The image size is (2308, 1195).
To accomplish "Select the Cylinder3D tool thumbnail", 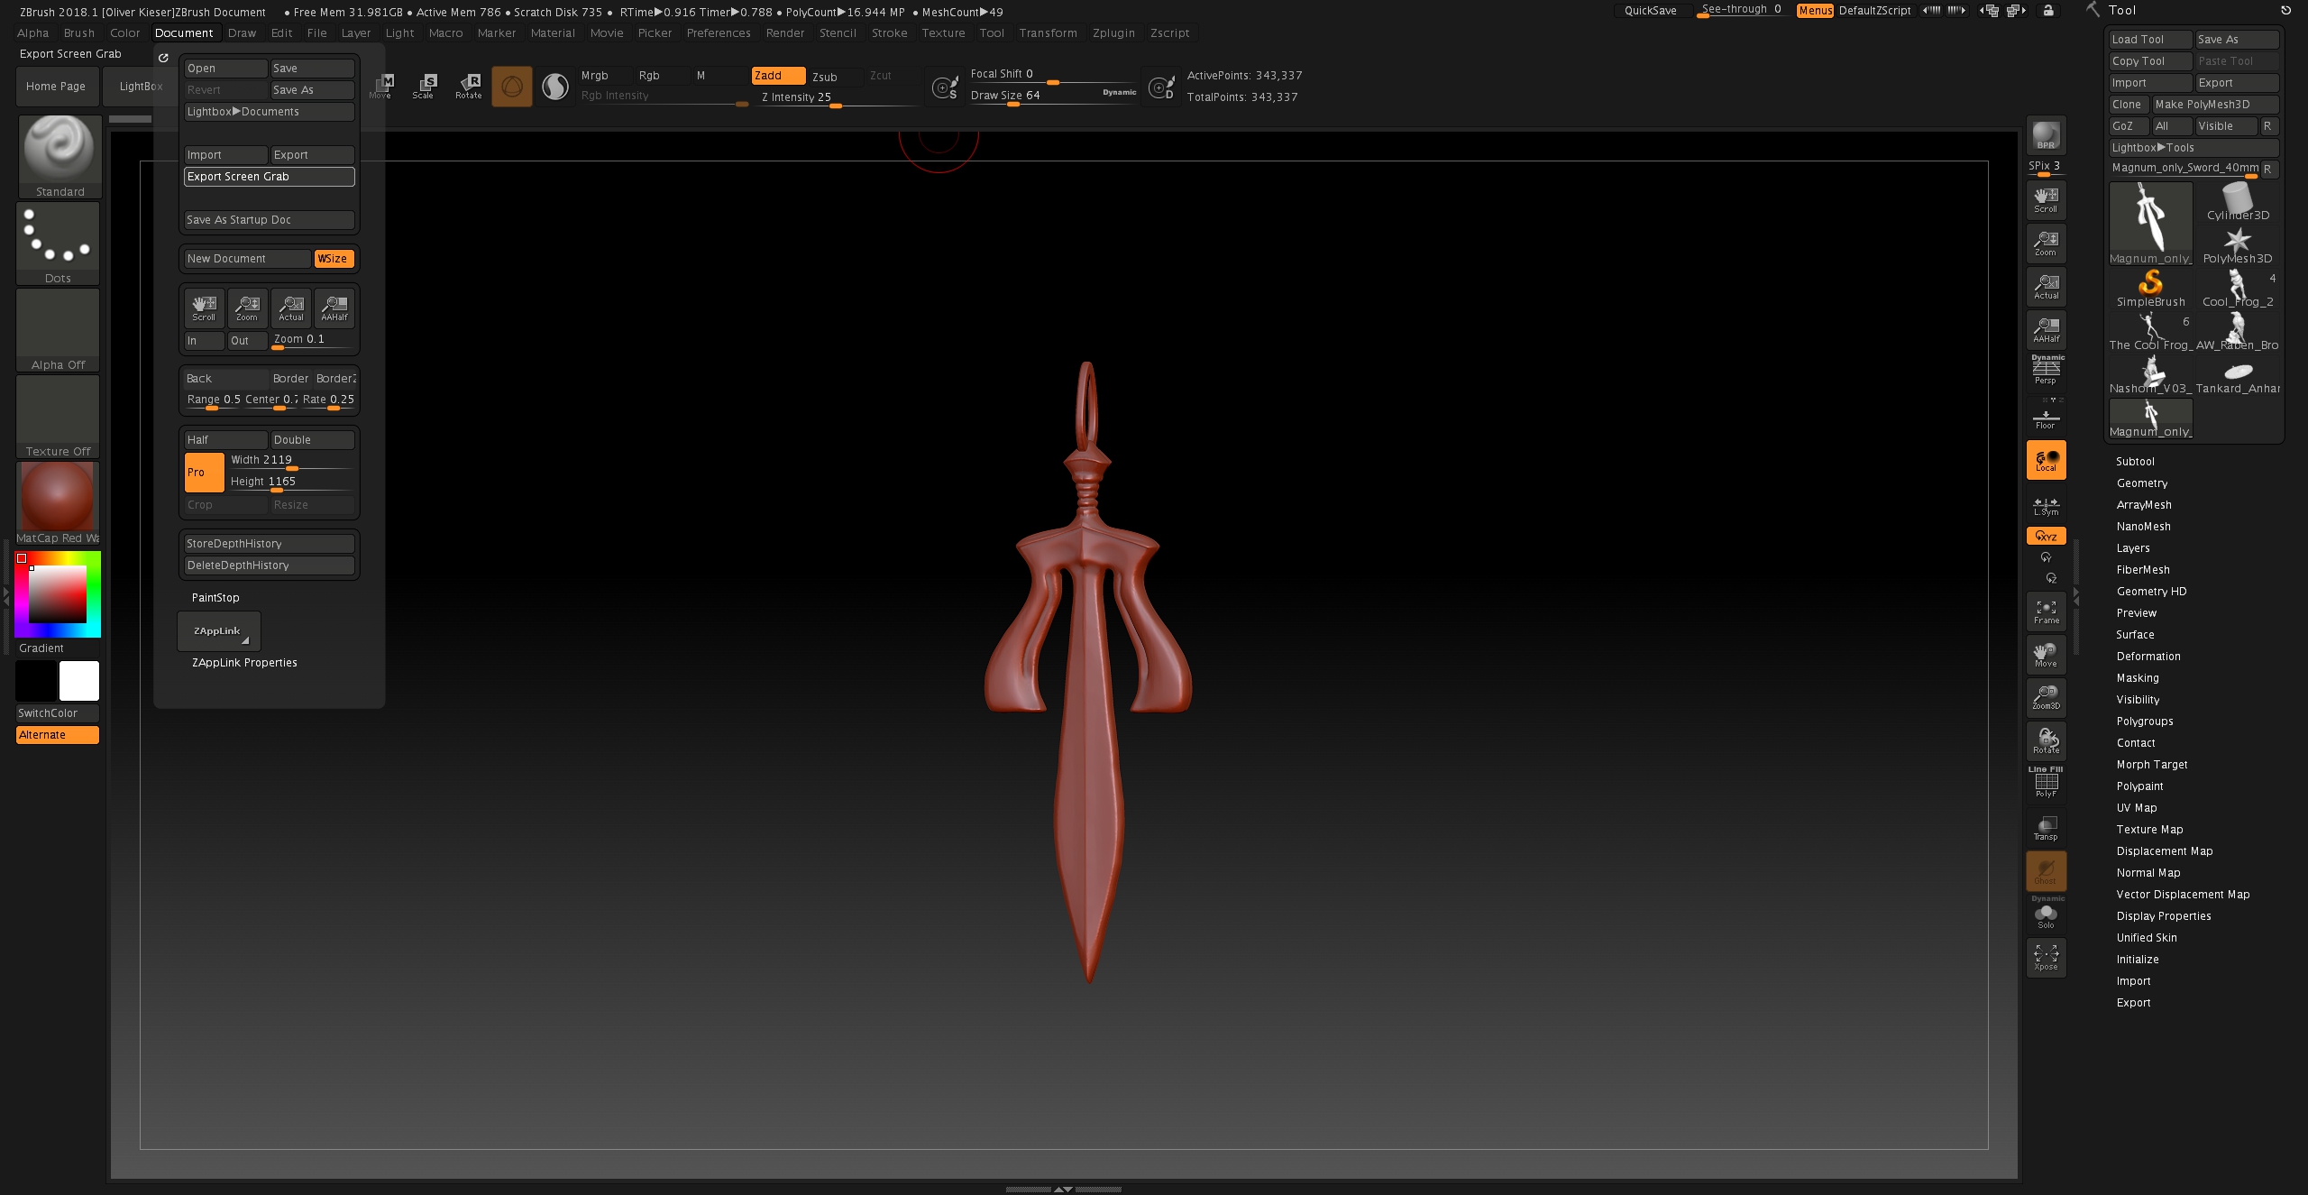I will pyautogui.click(x=2238, y=202).
